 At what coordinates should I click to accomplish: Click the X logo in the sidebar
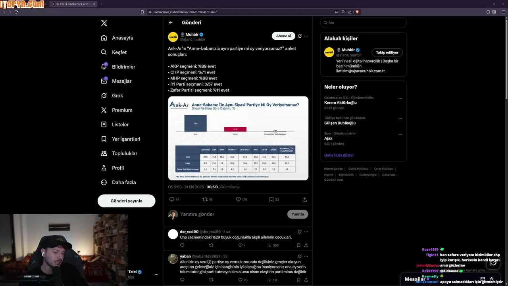click(104, 23)
